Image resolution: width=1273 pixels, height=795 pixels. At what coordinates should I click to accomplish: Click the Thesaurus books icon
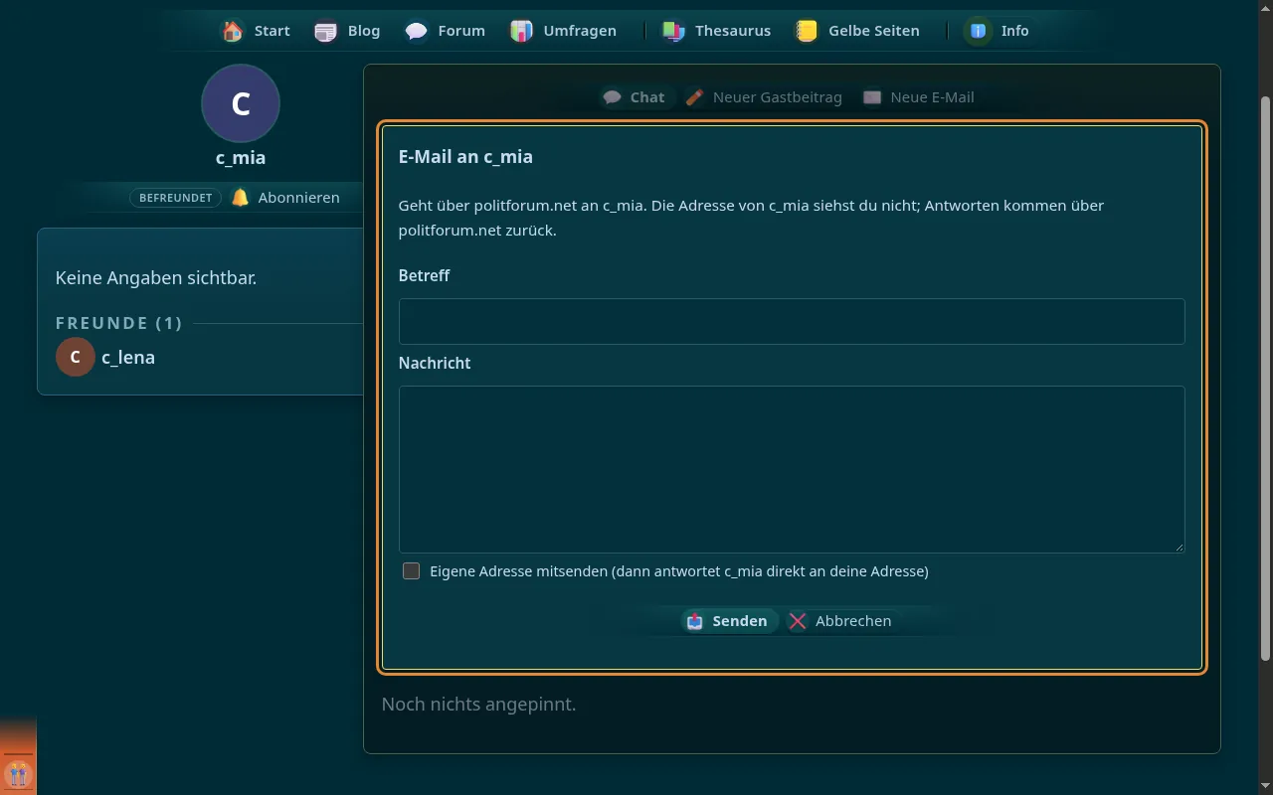(x=673, y=31)
